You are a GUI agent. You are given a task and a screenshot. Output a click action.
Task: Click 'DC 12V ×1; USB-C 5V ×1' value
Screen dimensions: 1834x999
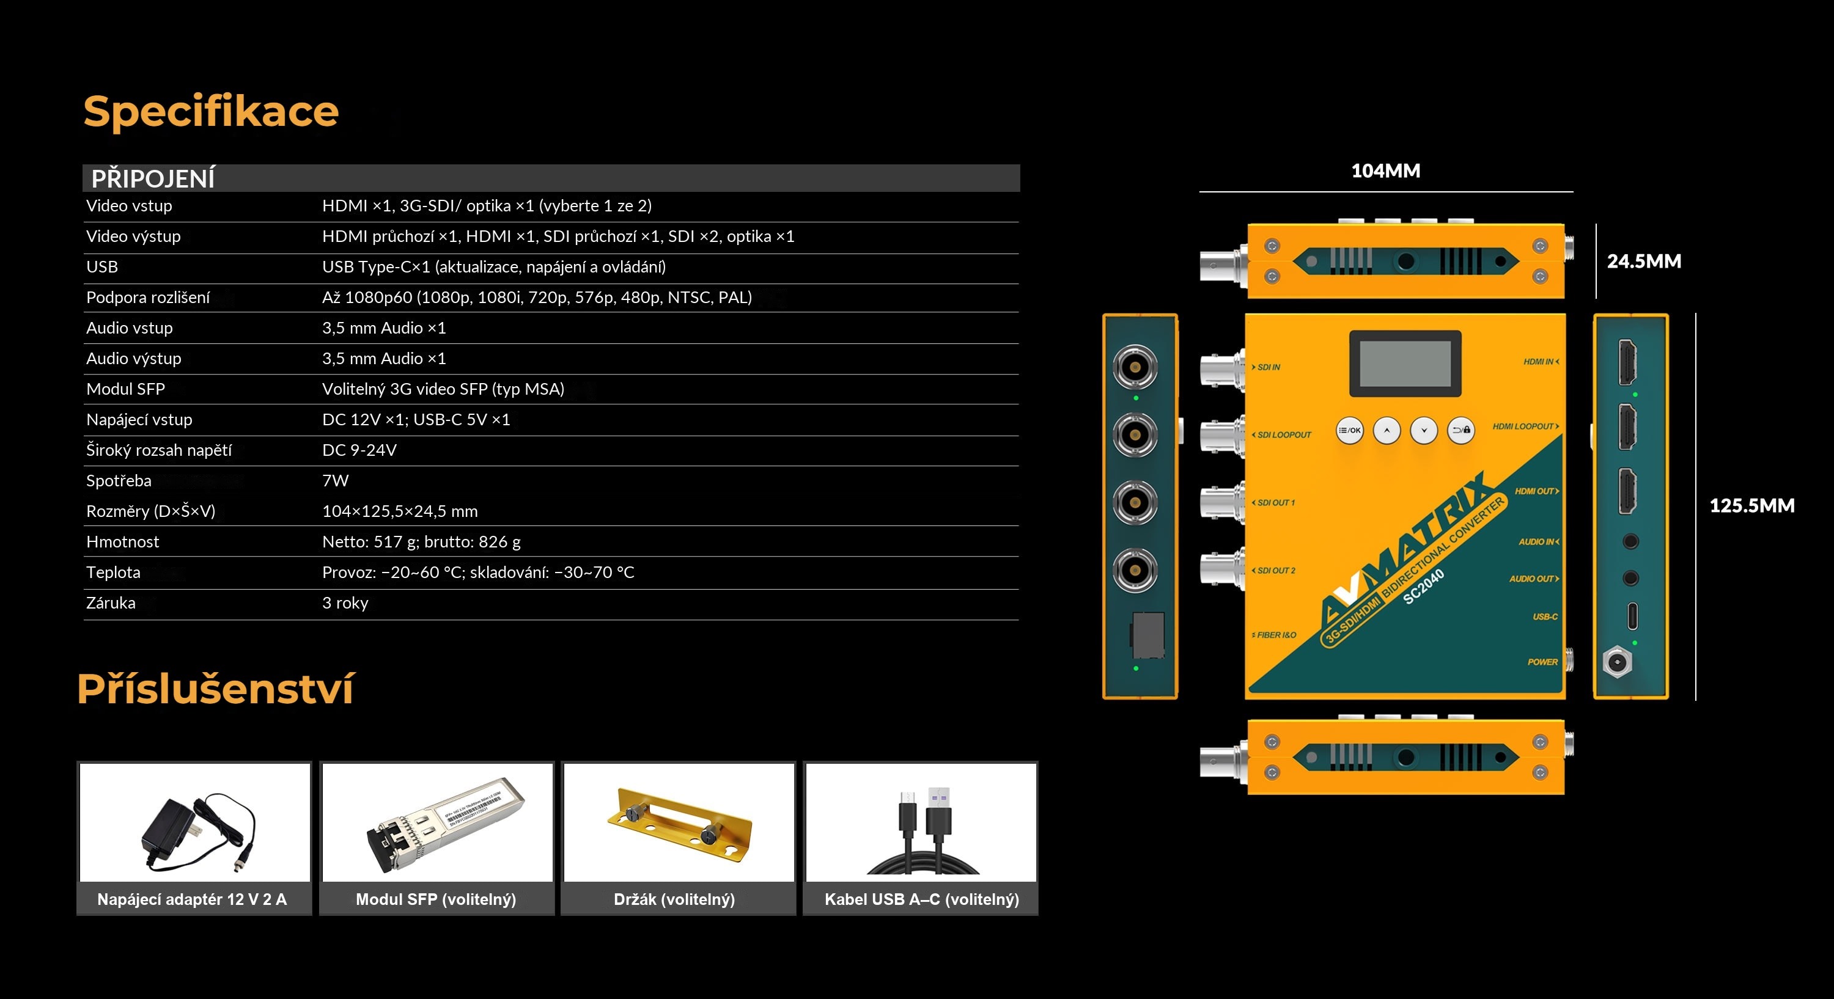(416, 420)
